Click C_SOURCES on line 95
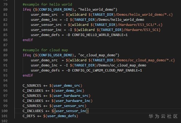 click(32, 86)
